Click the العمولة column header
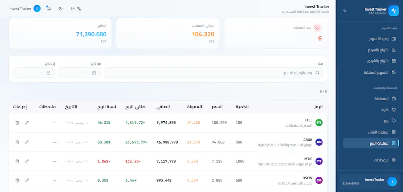 (x=194, y=107)
